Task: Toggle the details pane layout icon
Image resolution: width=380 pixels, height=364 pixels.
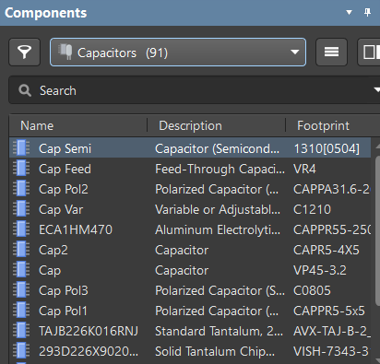Action: [369, 53]
